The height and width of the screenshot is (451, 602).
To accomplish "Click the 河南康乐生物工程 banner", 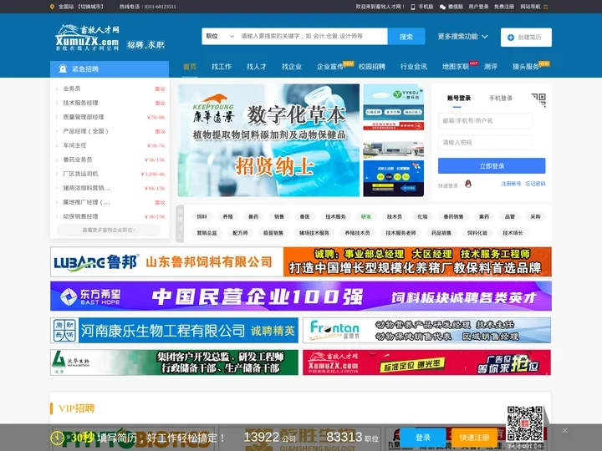I will [174, 330].
